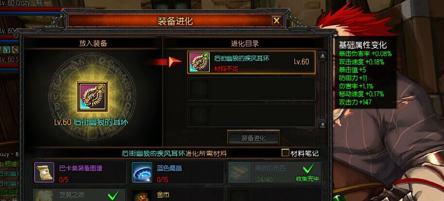Screen dimensions: 444x201
Task: Click the scrollbar track in evolution list
Action: 322,90
